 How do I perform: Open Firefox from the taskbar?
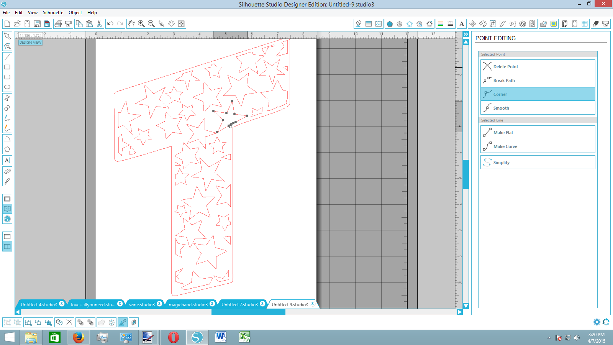79,337
